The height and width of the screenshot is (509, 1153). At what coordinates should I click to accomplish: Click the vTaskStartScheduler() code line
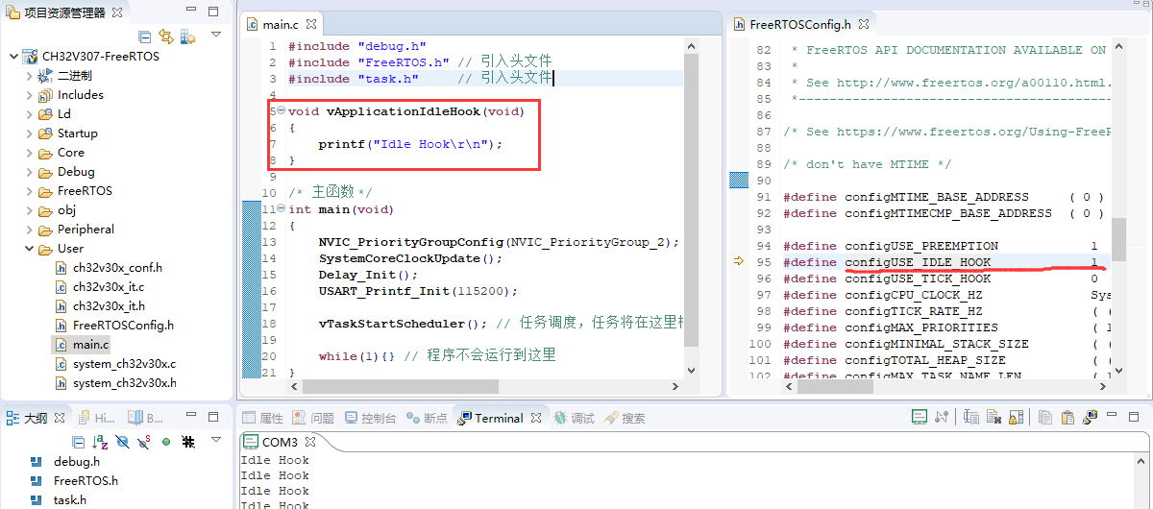tap(501, 323)
